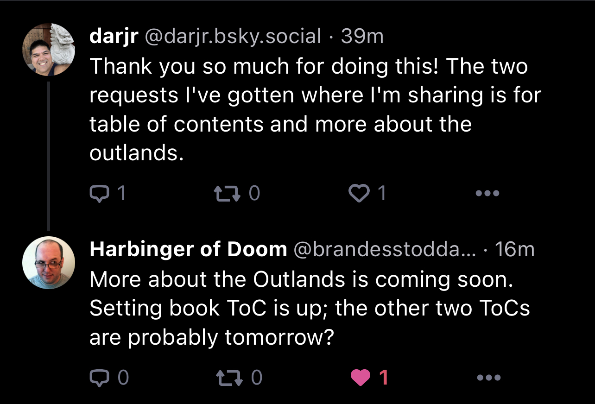Click the 39m timestamp on darjr's post
The height and width of the screenshot is (404, 595).
(x=362, y=37)
